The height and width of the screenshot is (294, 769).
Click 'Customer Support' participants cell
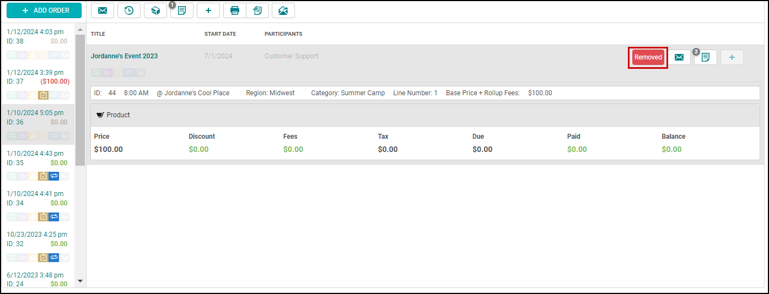click(x=292, y=56)
